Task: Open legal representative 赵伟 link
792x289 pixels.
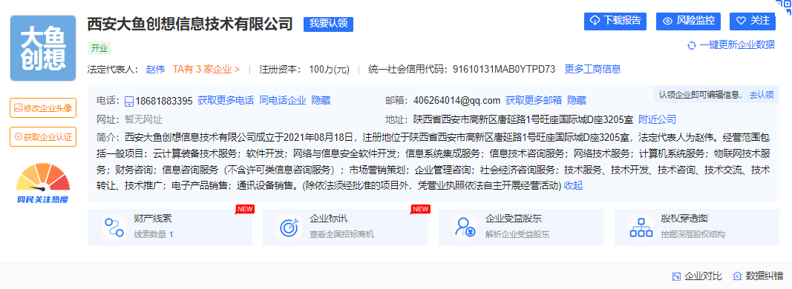Action: (x=156, y=69)
